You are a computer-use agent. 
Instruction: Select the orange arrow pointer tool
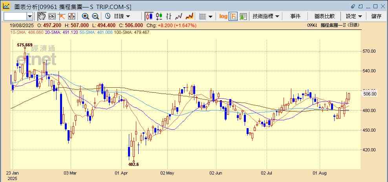[x=61, y=17]
